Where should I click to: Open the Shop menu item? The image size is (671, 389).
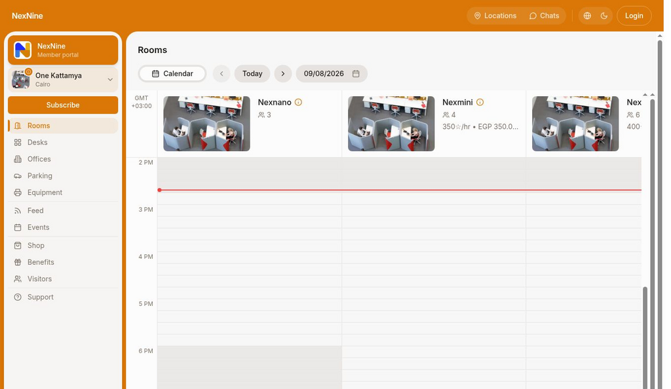63,246
